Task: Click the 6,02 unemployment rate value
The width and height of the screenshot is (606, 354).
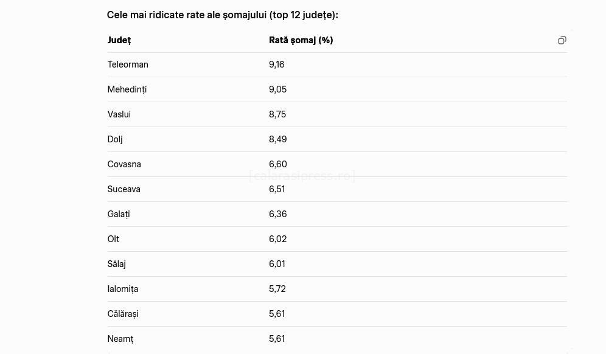Action: tap(277, 239)
